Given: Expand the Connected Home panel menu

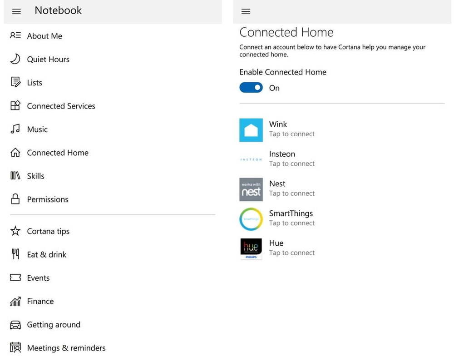Looking at the screenshot, I should coord(246,11).
